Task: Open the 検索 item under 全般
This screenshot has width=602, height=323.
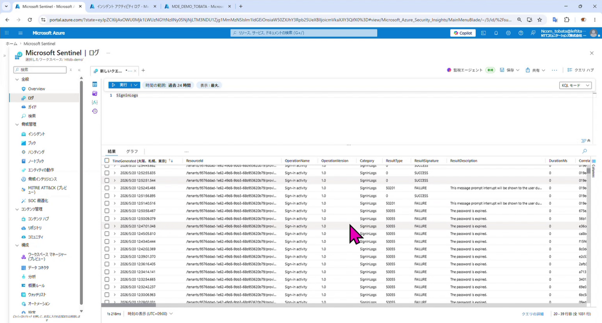Action: [x=32, y=116]
